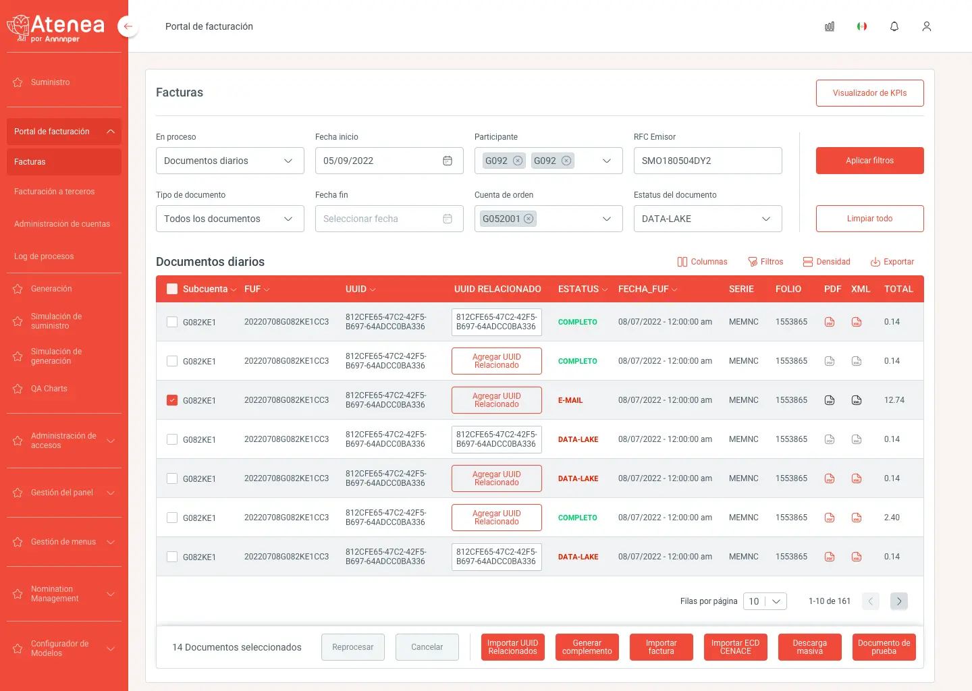The width and height of the screenshot is (972, 691).
Task: Open Facturación a terceros in sidebar
Action: point(55,192)
